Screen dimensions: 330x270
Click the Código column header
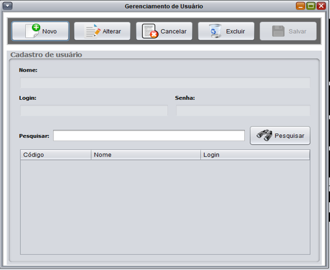click(55, 155)
